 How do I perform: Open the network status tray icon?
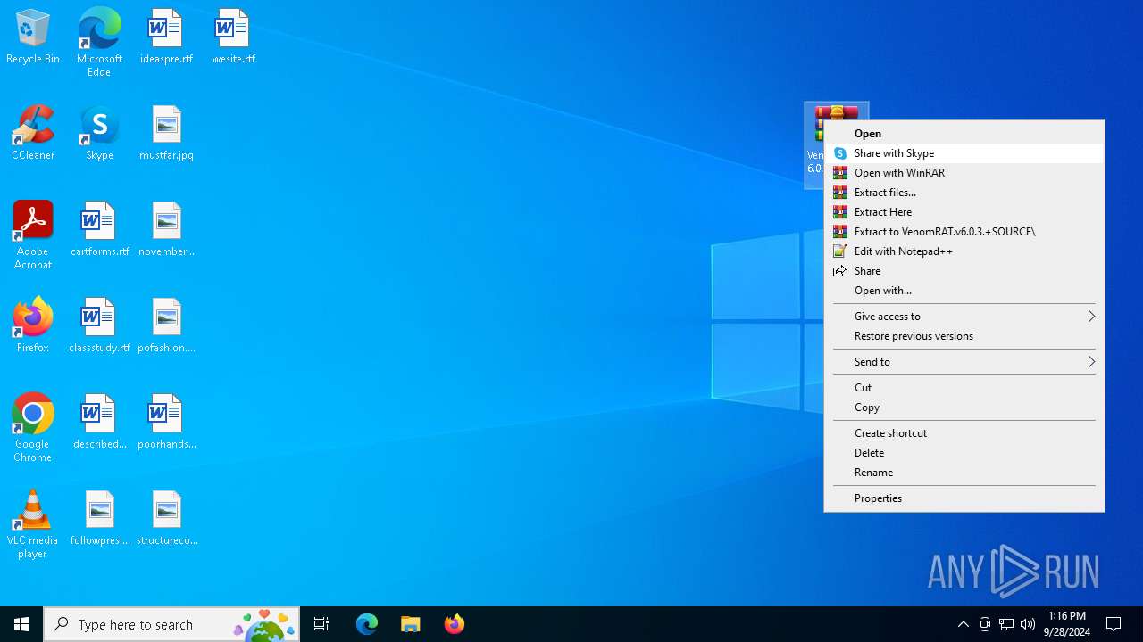pos(1006,624)
